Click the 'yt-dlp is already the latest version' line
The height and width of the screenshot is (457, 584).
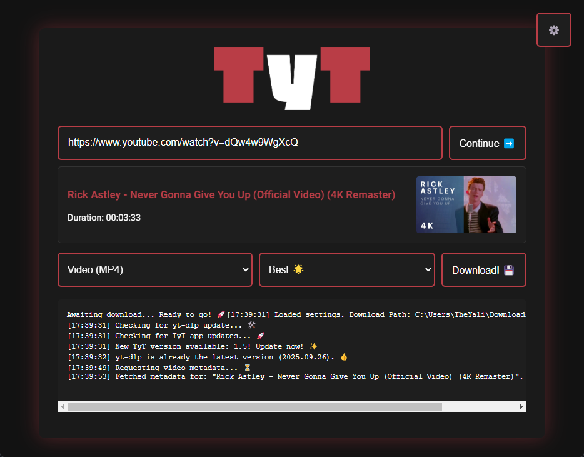(x=208, y=357)
